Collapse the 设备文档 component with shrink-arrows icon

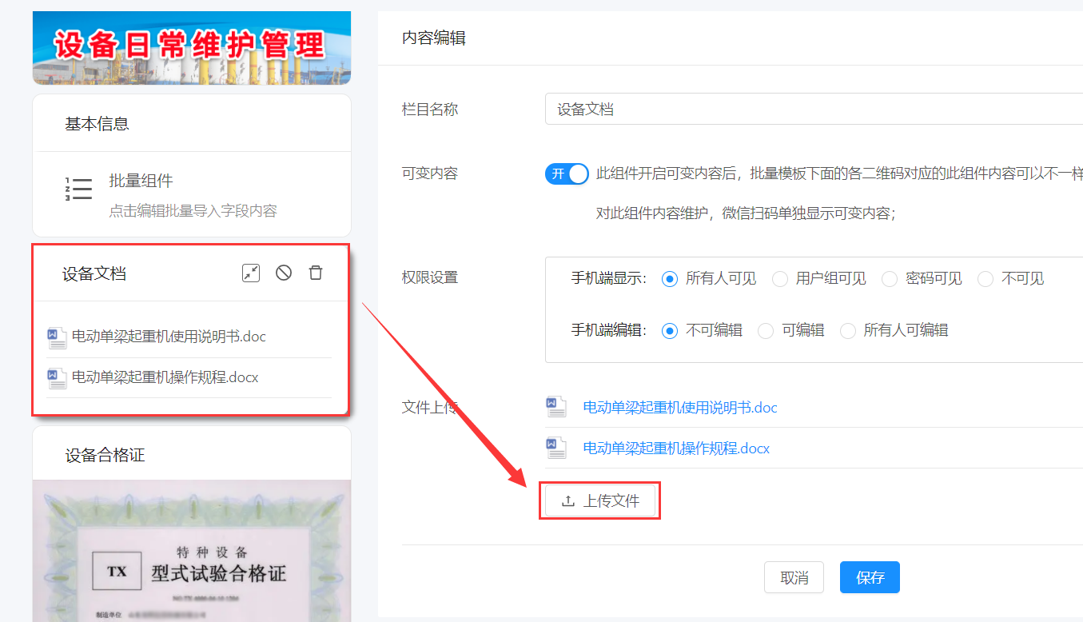click(x=250, y=273)
